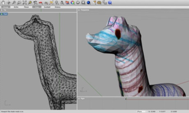The height and width of the screenshot is (113, 189).
Task: Click the white Shade sphere icon
Action: click(78, 2)
